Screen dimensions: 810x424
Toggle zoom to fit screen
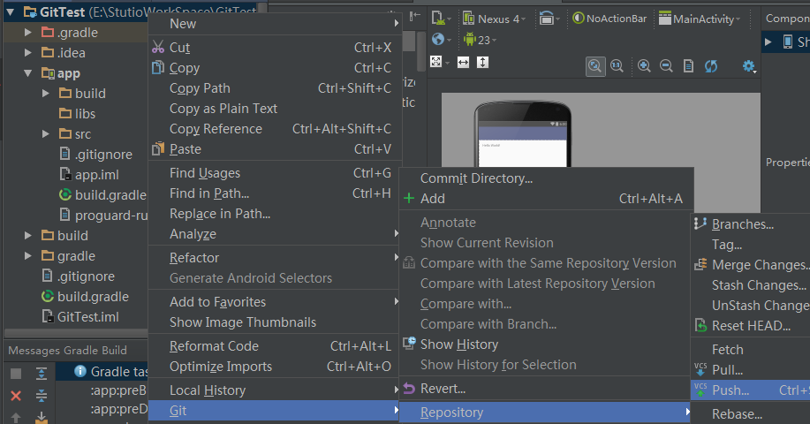(x=595, y=65)
